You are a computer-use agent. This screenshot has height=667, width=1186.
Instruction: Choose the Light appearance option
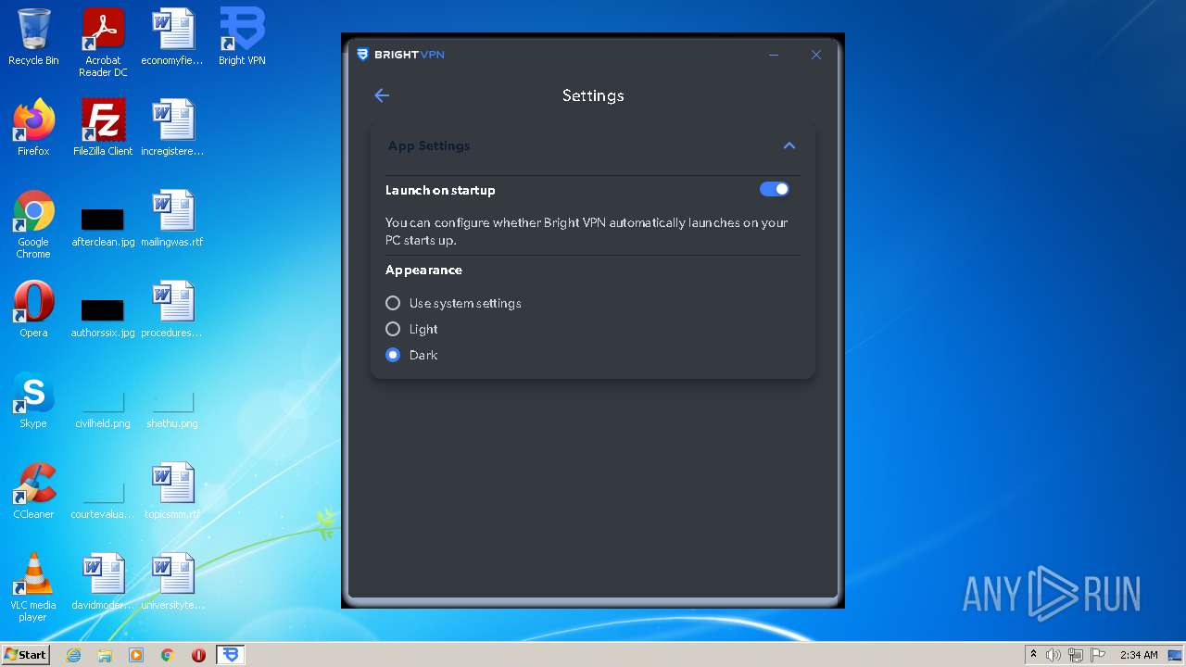point(393,329)
